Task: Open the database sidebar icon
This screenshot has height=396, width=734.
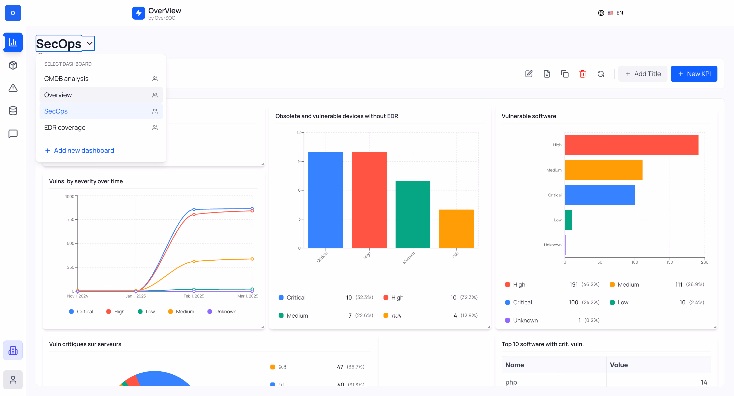Action: pos(13,111)
